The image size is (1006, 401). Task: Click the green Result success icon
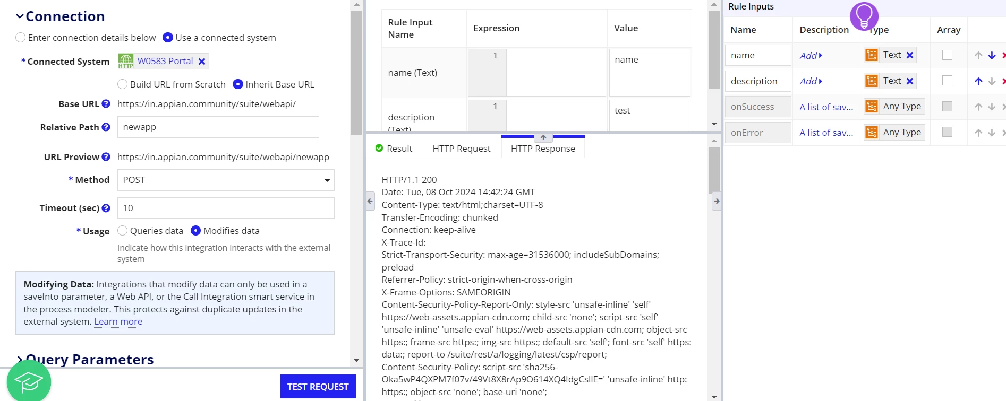[x=379, y=149]
